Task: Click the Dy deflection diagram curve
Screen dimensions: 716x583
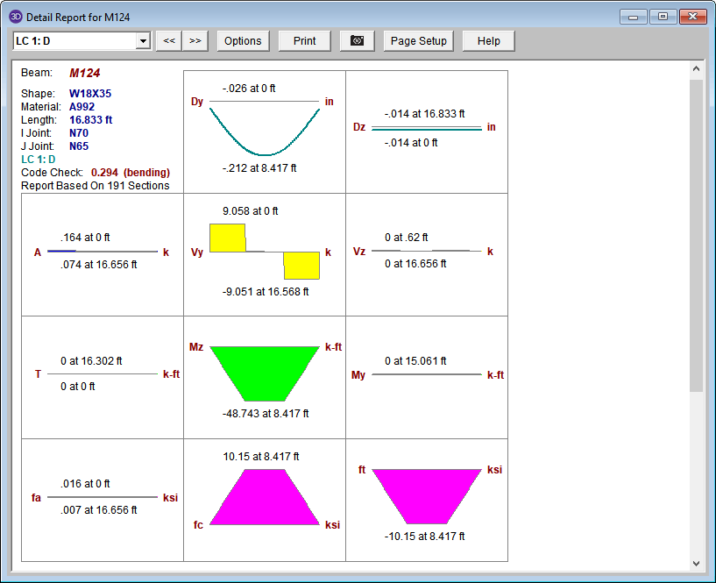Action: (x=265, y=152)
